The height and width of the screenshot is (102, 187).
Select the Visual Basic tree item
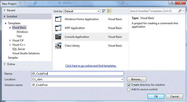19,28
